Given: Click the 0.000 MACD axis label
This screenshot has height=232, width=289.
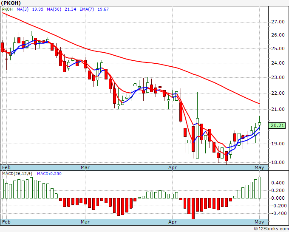Looking at the screenshot, I should [x=278, y=198].
